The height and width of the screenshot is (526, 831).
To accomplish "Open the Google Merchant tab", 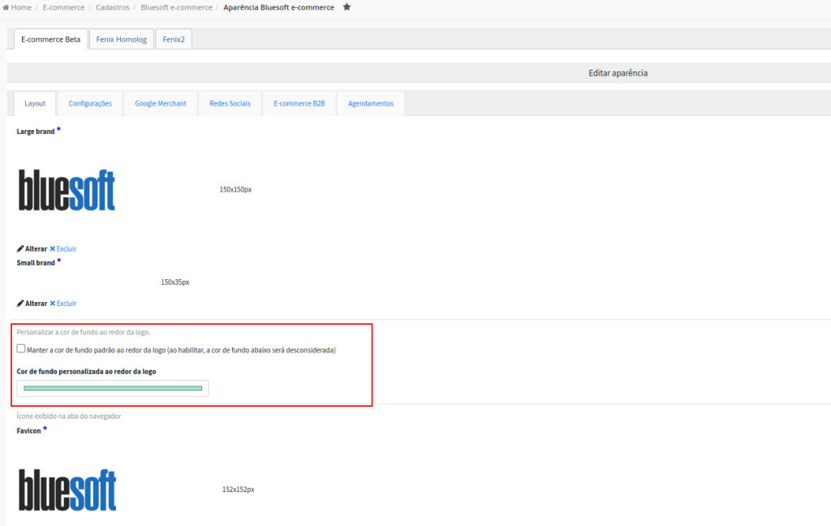I will (161, 104).
